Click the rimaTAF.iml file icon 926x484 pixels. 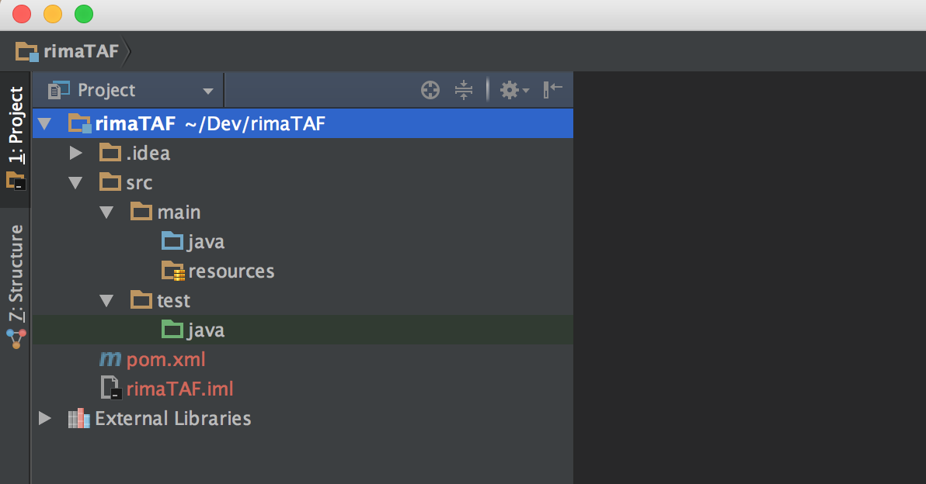(111, 389)
